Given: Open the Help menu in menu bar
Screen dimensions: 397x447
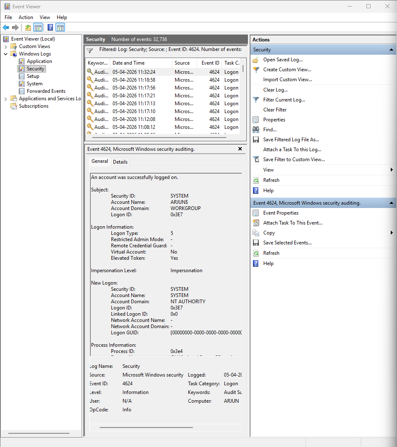Looking at the screenshot, I should (x=62, y=17).
